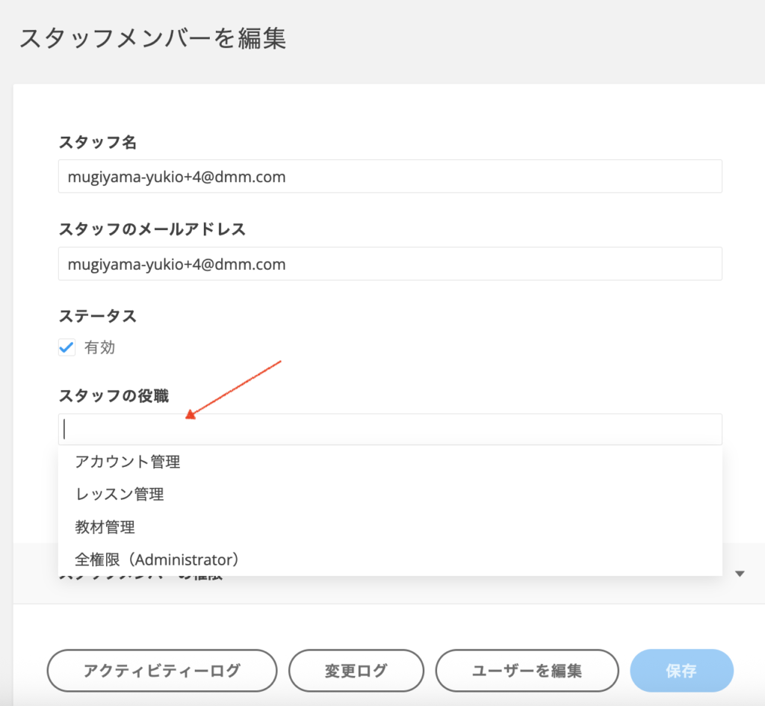Click the ステータス section label

click(x=97, y=316)
